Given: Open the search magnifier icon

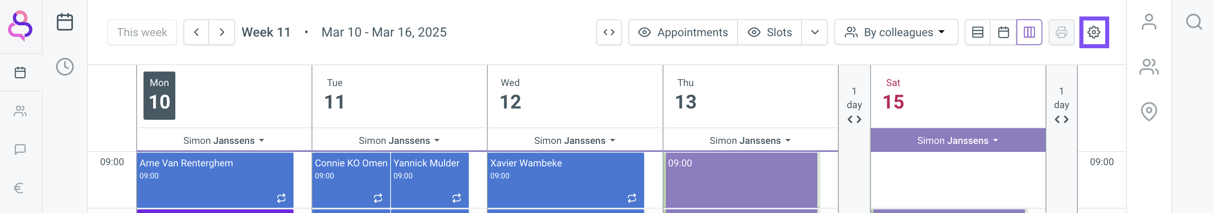Looking at the screenshot, I should 1194,22.
